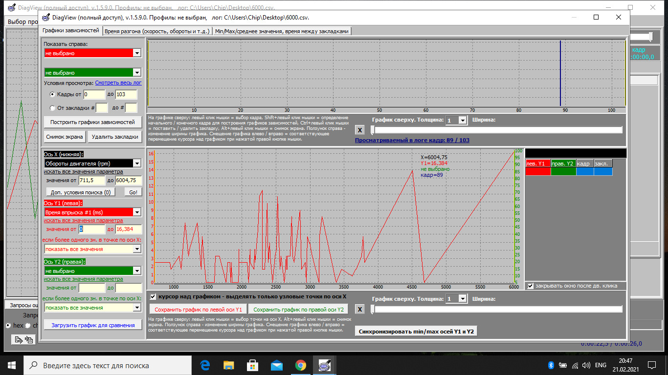Select hex radio in background window
The width and height of the screenshot is (668, 375).
coord(8,325)
